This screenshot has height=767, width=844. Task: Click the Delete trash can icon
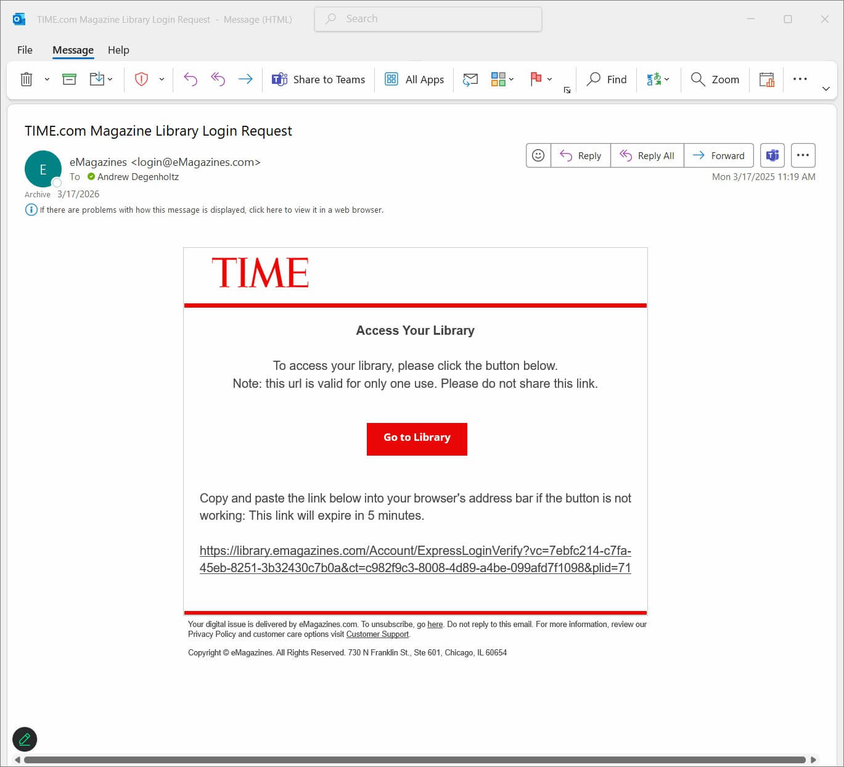[27, 80]
